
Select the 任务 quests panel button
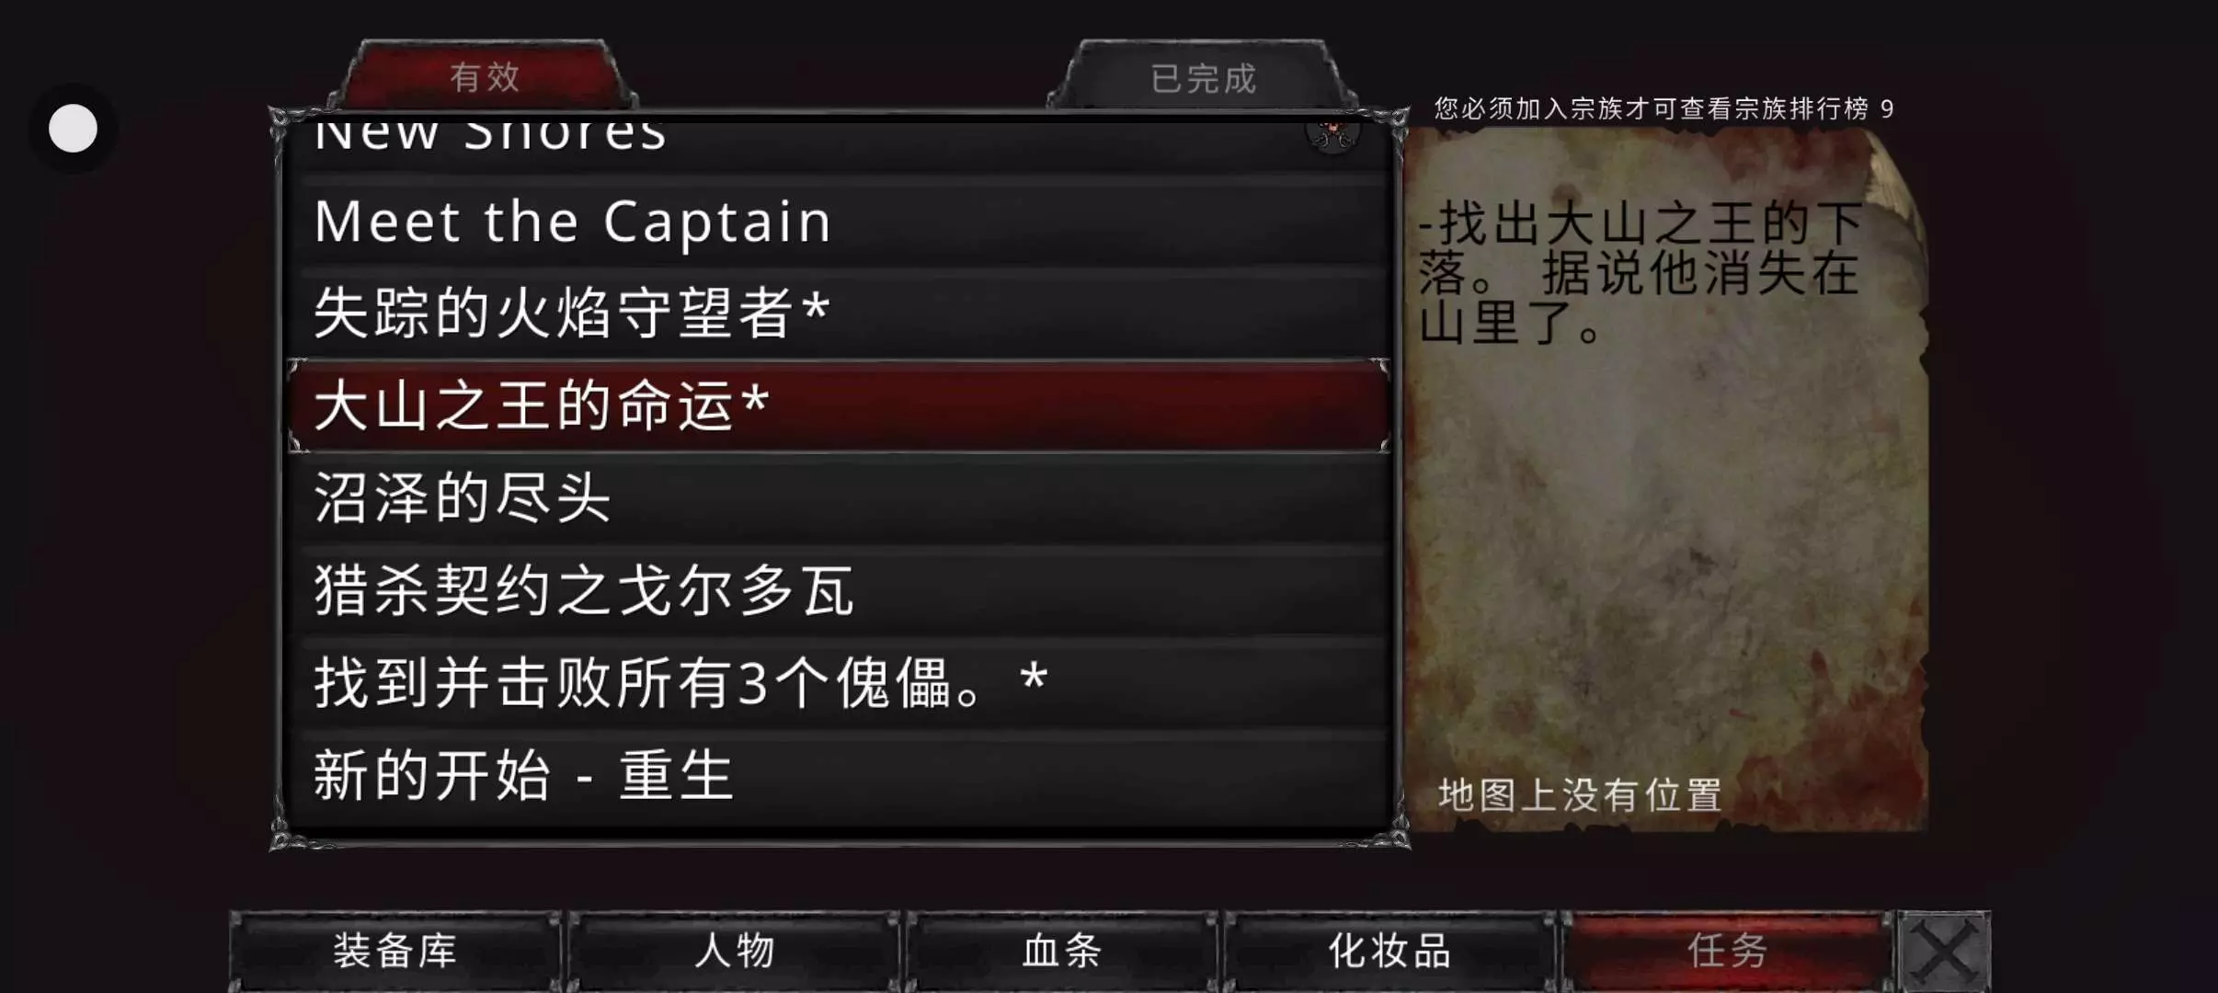(1727, 951)
